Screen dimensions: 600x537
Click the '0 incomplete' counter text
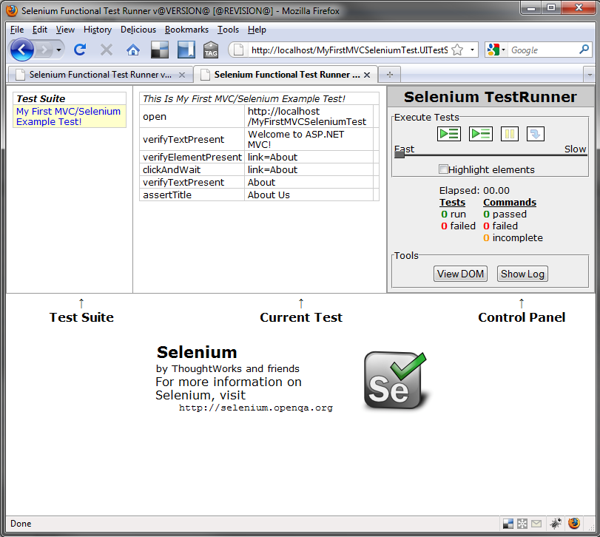click(x=513, y=238)
